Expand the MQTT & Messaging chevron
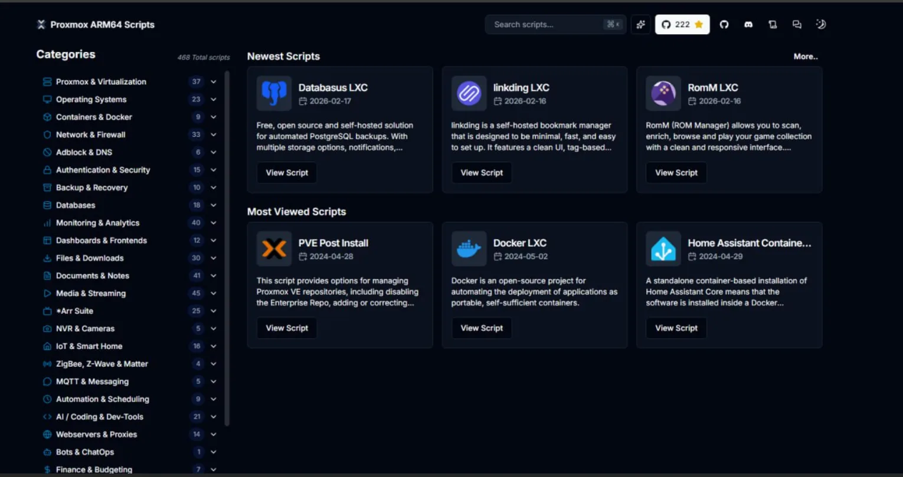Image resolution: width=903 pixels, height=477 pixels. point(213,381)
